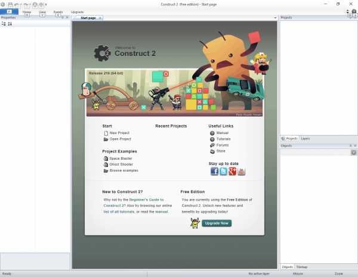
Task: Click 'Ready' in the status bar
Action: 7,273
